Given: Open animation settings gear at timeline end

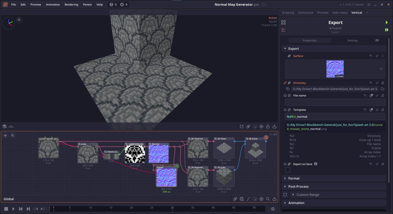Looking at the screenshot, I should [x=273, y=209].
